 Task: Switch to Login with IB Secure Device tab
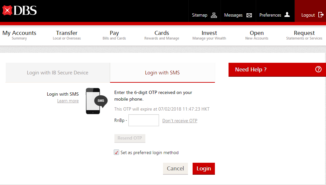click(x=58, y=72)
